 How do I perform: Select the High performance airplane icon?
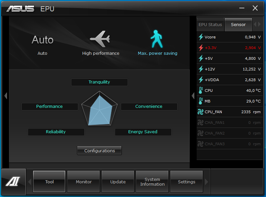tap(100, 39)
